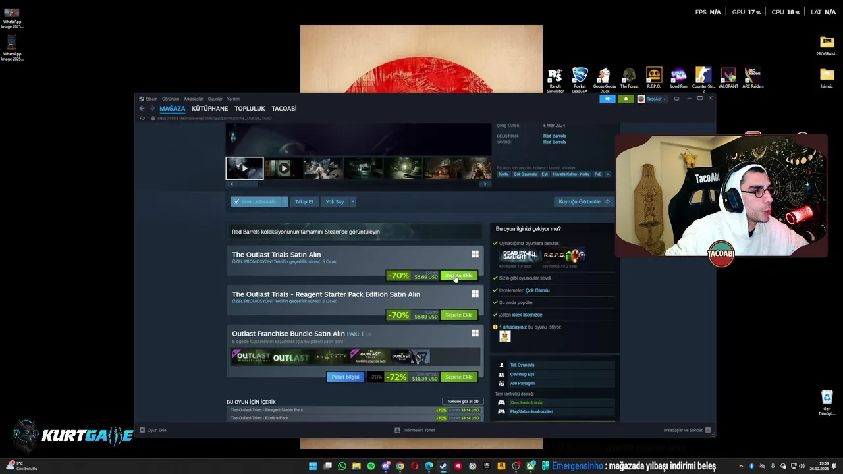Open the istek listenizde link

click(x=527, y=315)
